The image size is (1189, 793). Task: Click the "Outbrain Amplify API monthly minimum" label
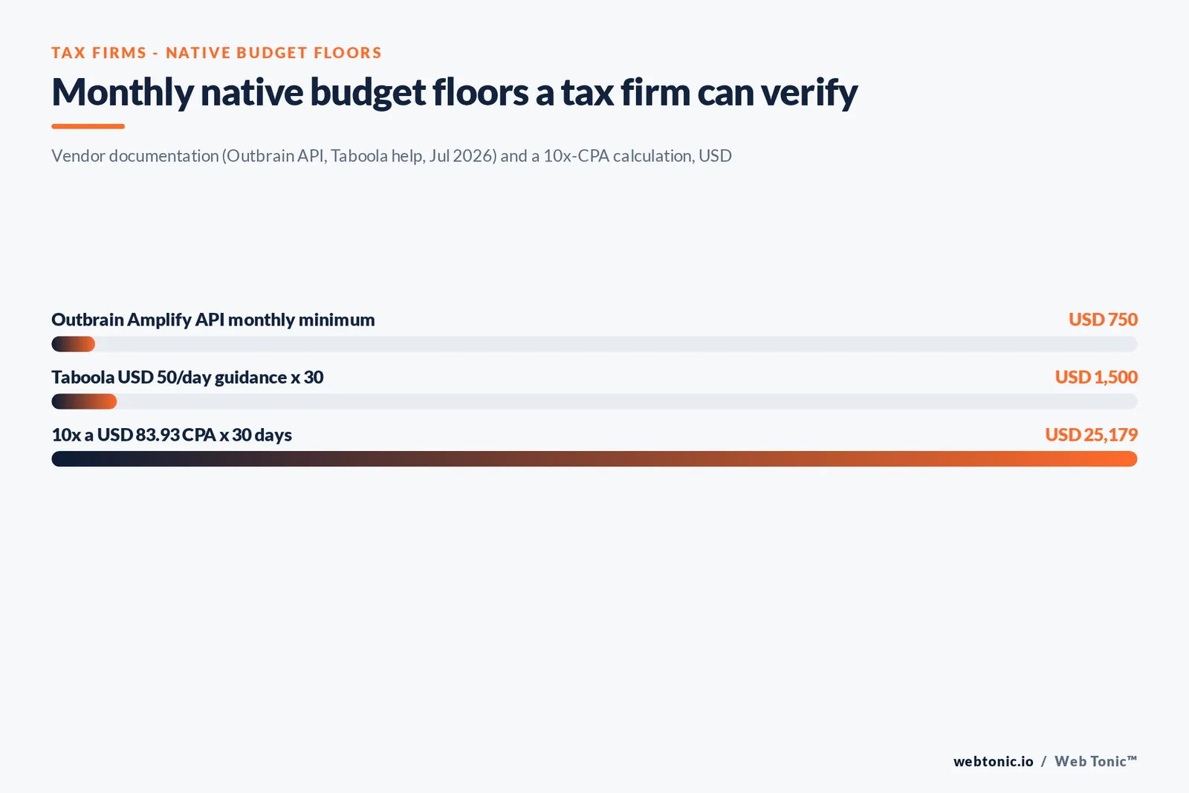click(x=213, y=320)
